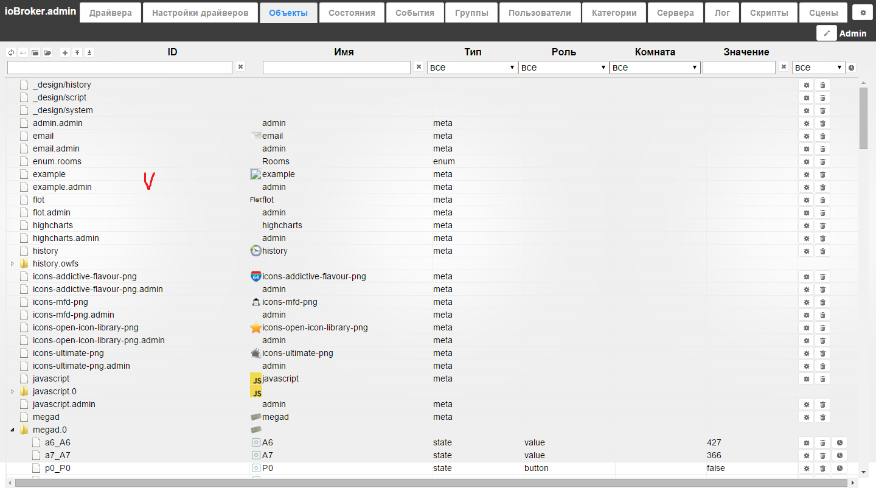Open the Сервера tab
The width and height of the screenshot is (876, 488).
tap(675, 12)
